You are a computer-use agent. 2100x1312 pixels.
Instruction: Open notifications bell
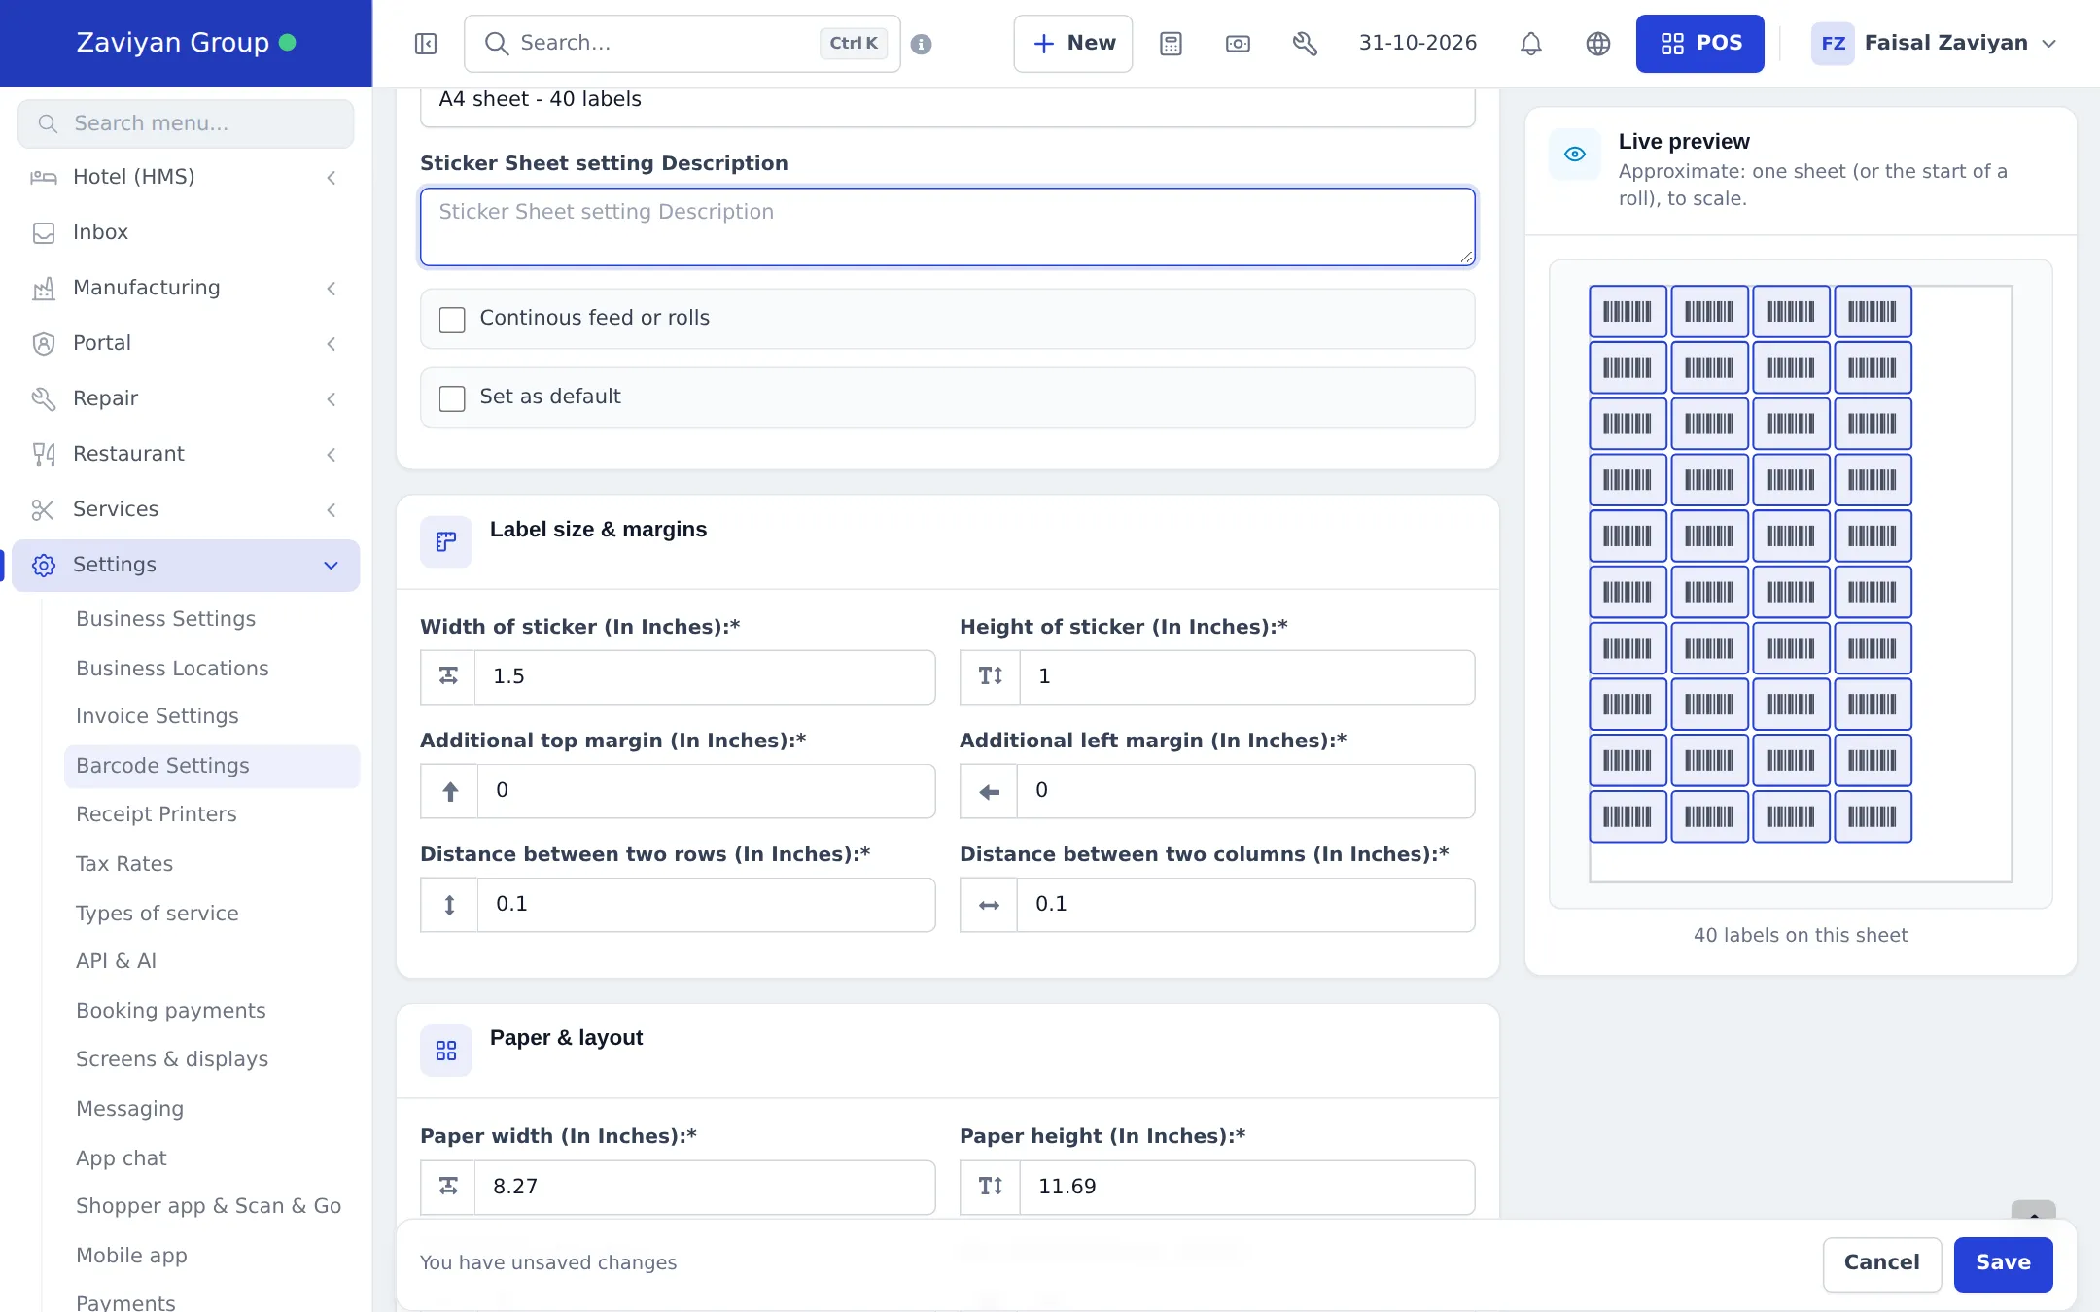point(1531,44)
